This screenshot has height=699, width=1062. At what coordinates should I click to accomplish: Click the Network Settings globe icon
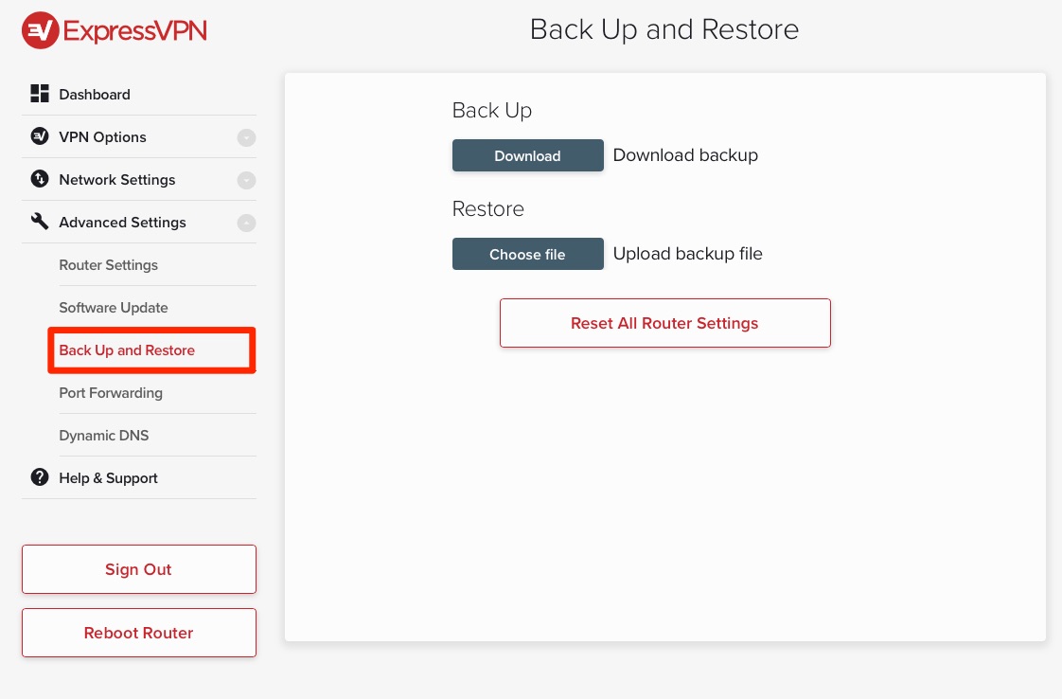click(39, 179)
